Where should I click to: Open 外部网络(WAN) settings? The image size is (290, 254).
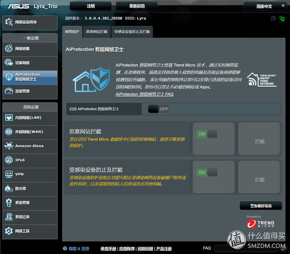click(30, 133)
